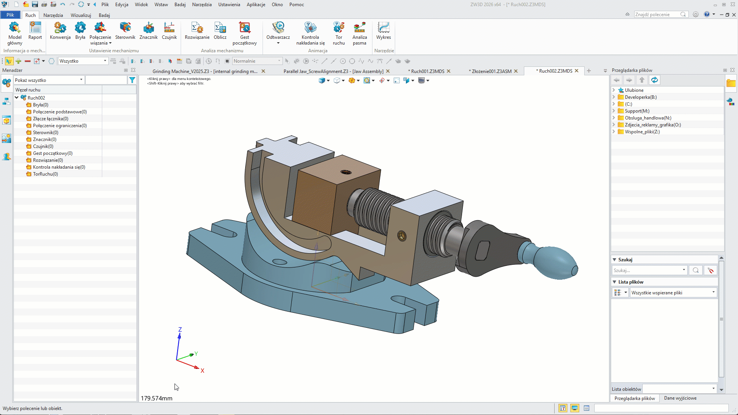Open the Wykres tool

click(384, 31)
